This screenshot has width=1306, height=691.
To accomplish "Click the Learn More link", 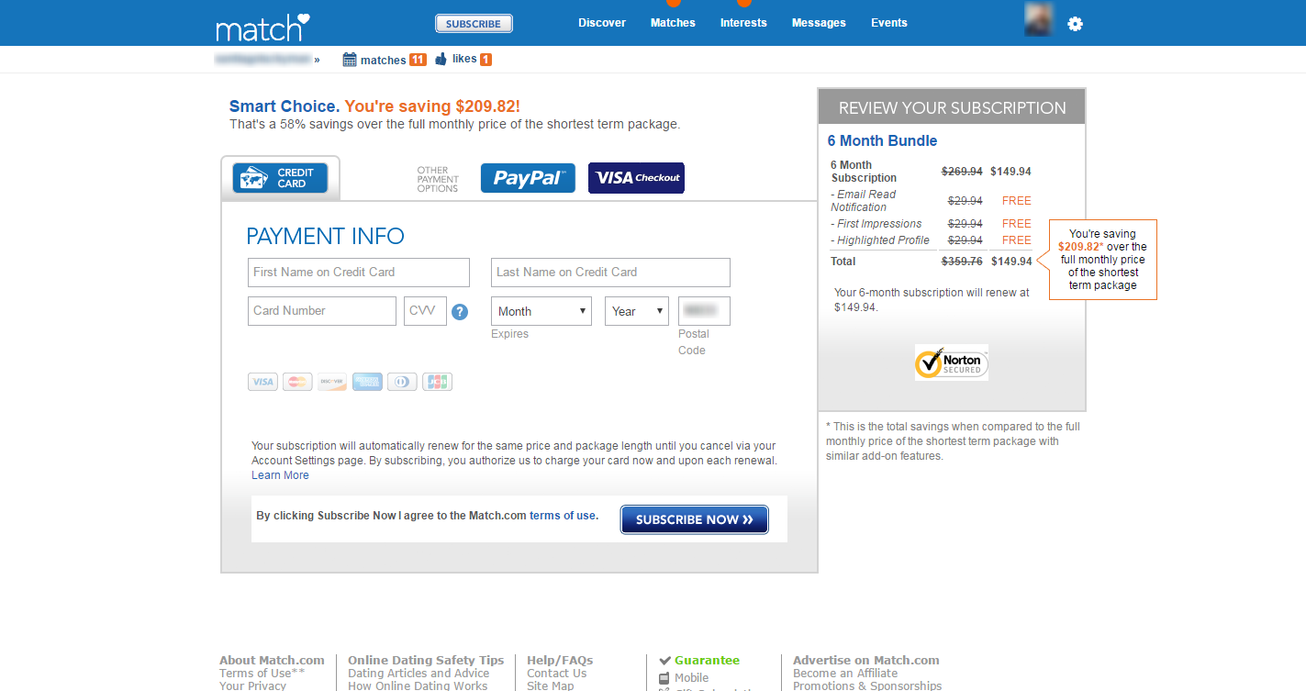I will click(280, 475).
